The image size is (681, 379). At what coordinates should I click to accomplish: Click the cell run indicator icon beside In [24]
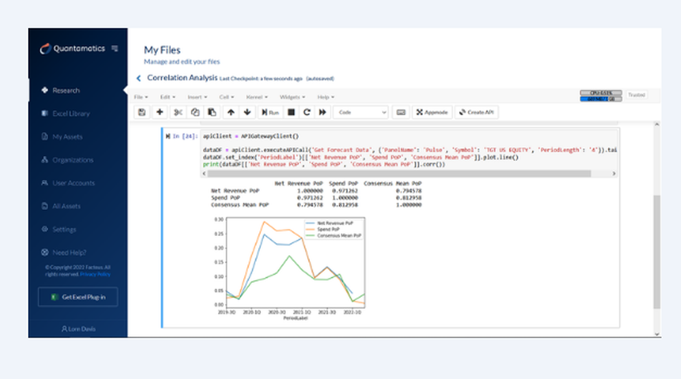[x=168, y=136]
